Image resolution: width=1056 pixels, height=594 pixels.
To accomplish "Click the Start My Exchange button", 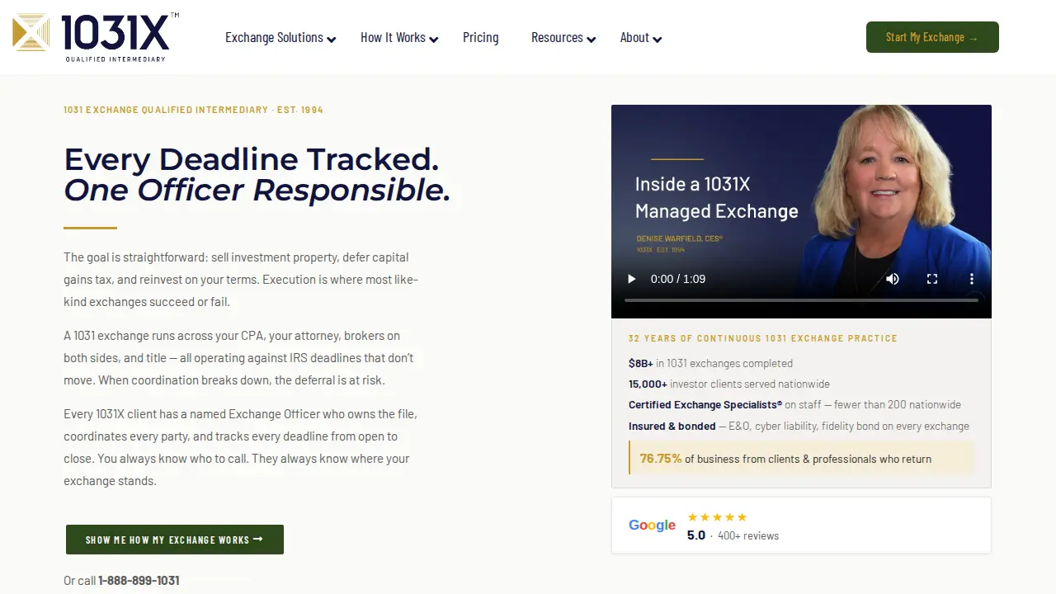I will tap(932, 37).
